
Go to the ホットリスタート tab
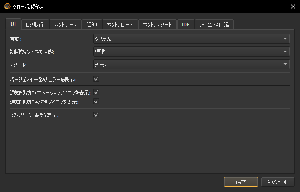[x=157, y=24]
